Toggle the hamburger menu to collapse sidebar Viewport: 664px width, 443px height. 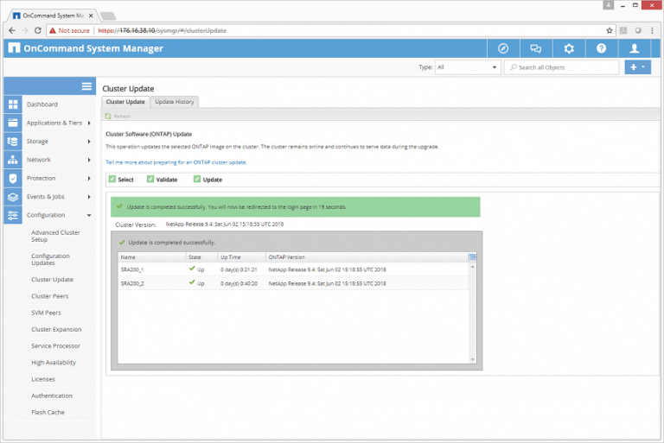(x=86, y=86)
